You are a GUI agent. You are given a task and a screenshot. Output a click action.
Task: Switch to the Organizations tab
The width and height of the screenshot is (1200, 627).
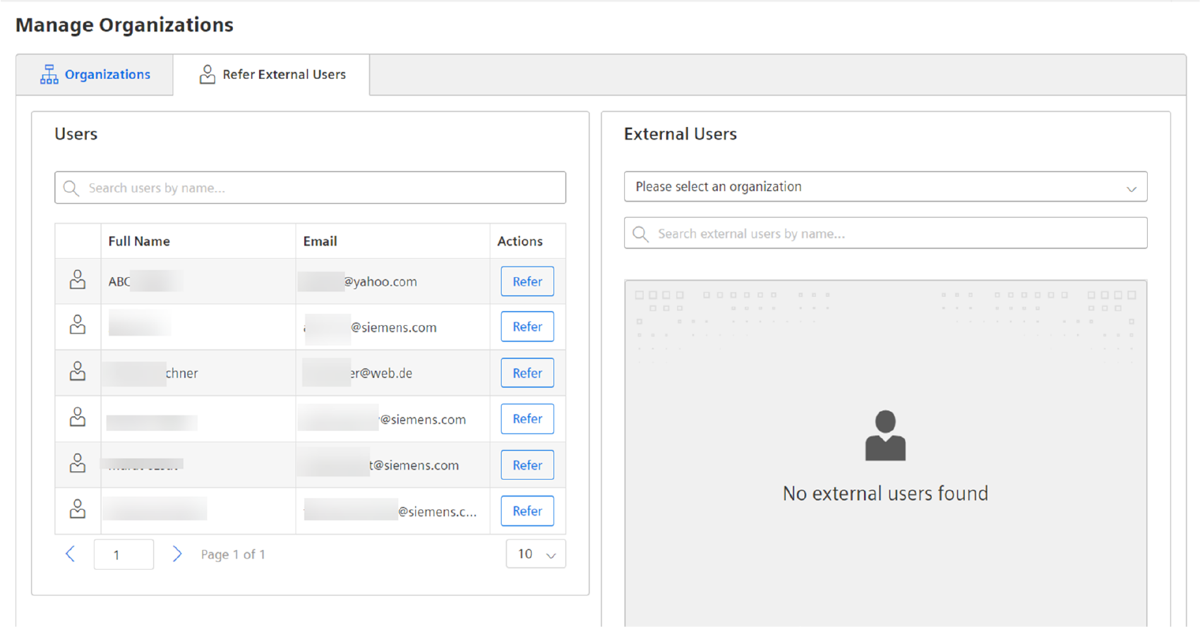(95, 75)
